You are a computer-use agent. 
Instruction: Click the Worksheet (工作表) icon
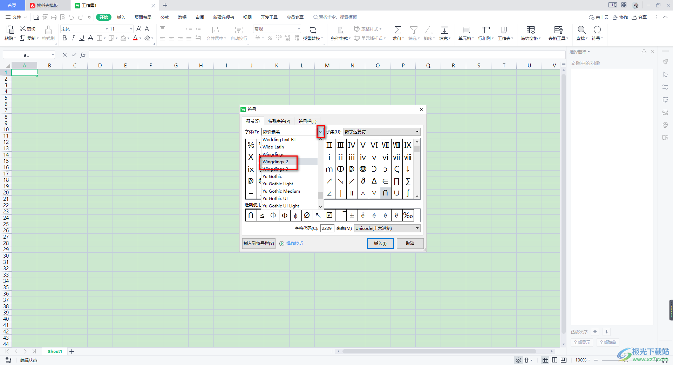[505, 30]
